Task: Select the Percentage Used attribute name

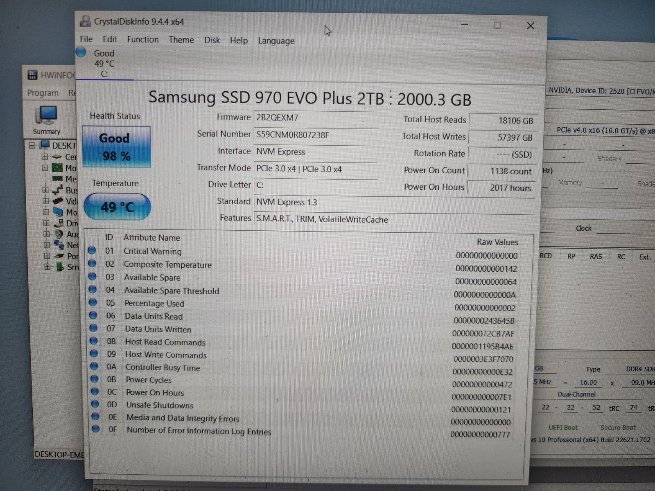Action: [154, 304]
